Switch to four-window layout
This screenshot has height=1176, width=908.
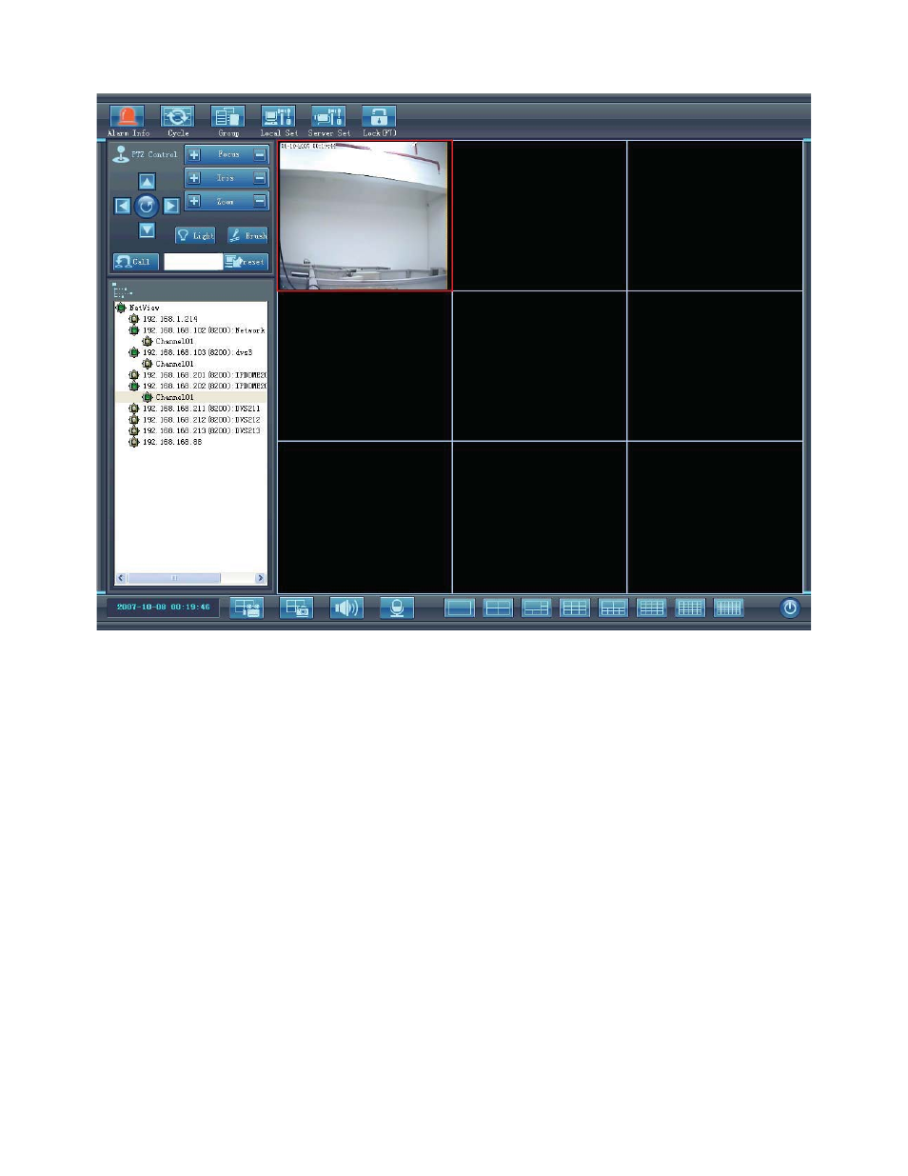click(498, 608)
